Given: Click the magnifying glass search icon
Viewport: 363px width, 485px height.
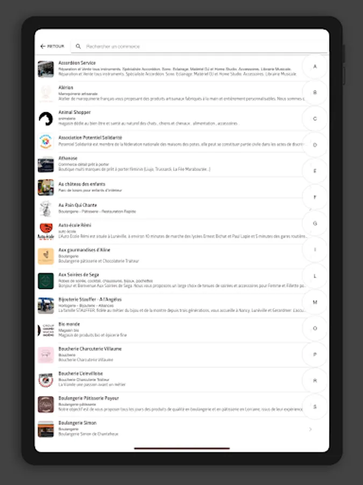Looking at the screenshot, I should click(x=78, y=46).
